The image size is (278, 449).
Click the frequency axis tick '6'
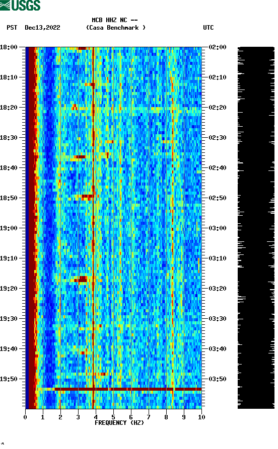[x=131, y=417]
